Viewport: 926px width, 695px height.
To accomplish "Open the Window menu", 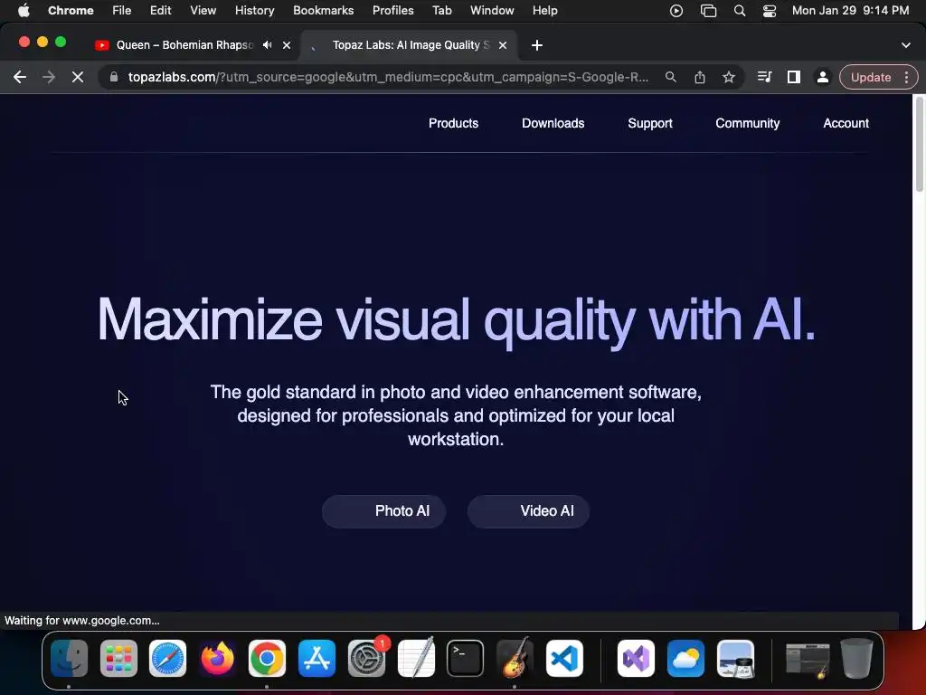I will click(x=492, y=10).
